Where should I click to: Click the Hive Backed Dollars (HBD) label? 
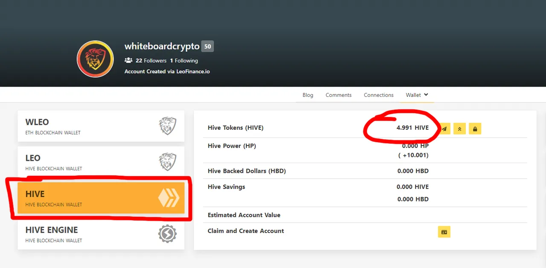point(247,171)
